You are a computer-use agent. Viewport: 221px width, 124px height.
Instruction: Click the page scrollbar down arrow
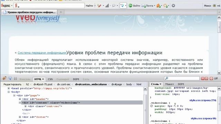219,73
